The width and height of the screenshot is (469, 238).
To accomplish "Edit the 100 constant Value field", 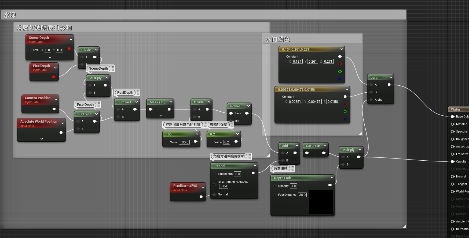I will point(184,142).
